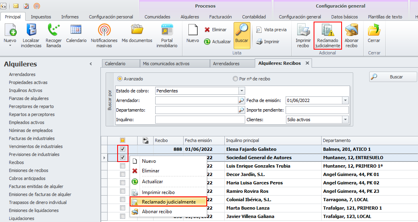The height and width of the screenshot is (222, 418).
Task: Open the Clientes dropdown
Action: point(345,119)
